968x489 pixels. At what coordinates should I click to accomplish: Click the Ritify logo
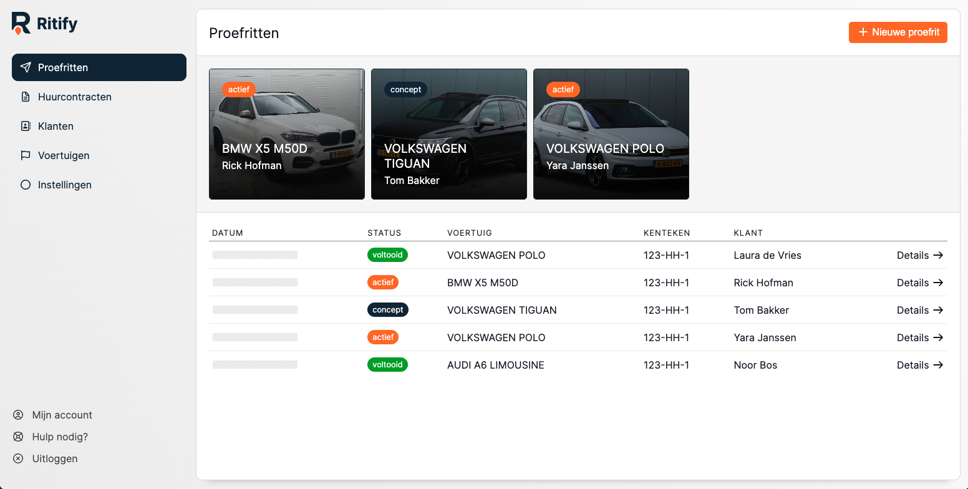45,24
